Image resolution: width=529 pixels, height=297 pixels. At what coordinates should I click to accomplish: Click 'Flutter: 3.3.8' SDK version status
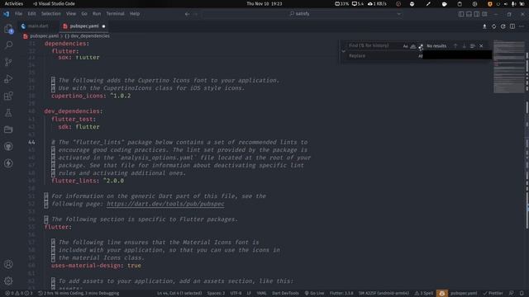pyautogui.click(x=341, y=294)
